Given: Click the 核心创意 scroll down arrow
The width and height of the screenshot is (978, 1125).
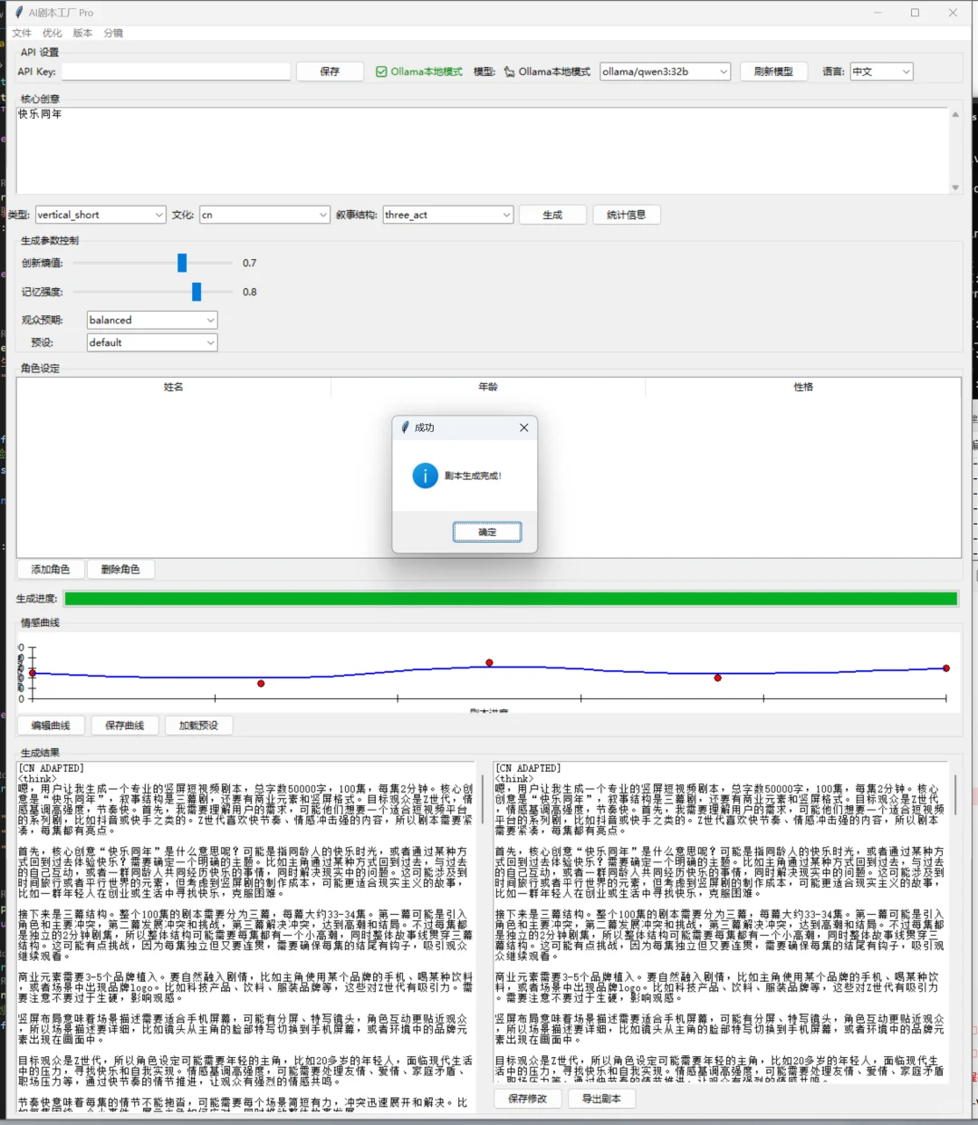Looking at the screenshot, I should click(954, 187).
